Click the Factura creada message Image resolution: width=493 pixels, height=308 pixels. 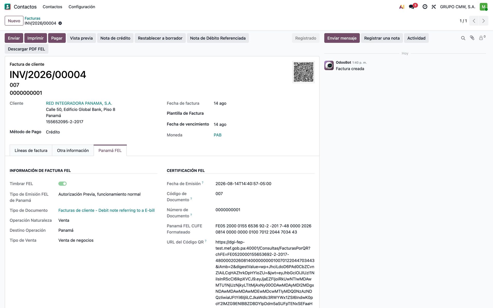coord(350,69)
